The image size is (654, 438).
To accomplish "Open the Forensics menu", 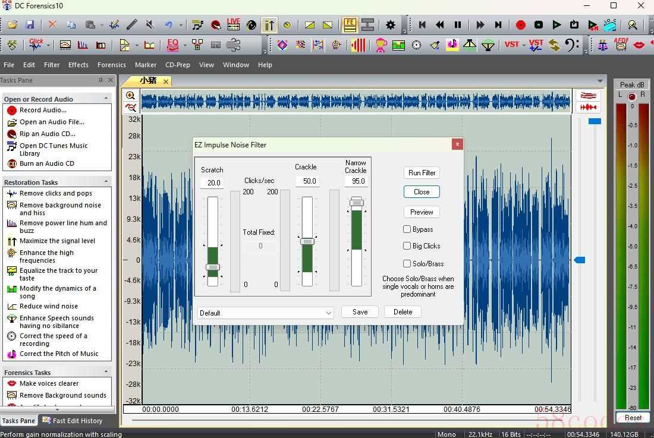I will [x=111, y=65].
